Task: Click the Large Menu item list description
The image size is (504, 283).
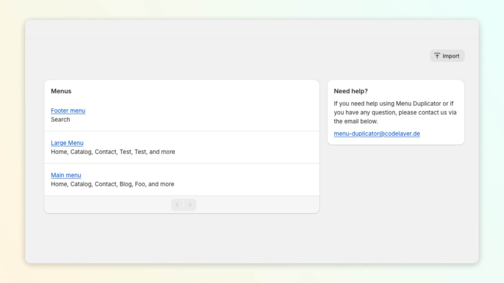Action: pos(113,152)
